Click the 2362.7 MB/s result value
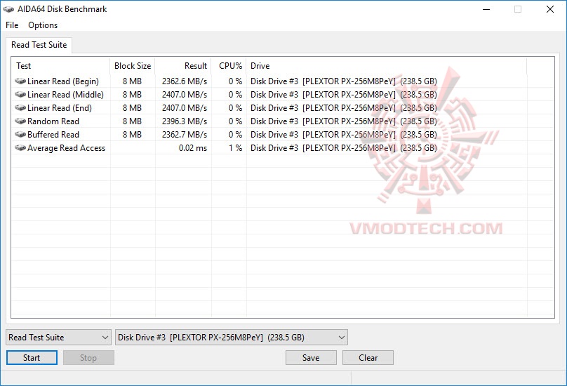Image resolution: width=567 pixels, height=386 pixels. pyautogui.click(x=185, y=135)
